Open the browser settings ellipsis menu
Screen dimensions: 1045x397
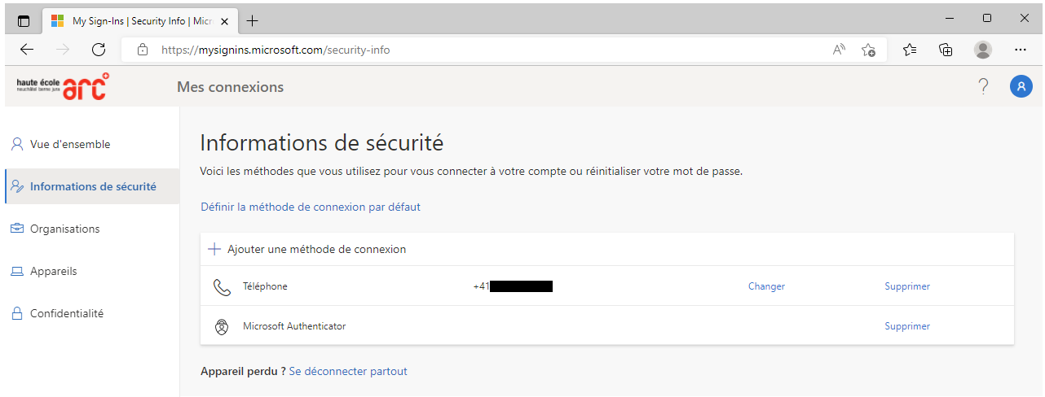tap(1020, 50)
